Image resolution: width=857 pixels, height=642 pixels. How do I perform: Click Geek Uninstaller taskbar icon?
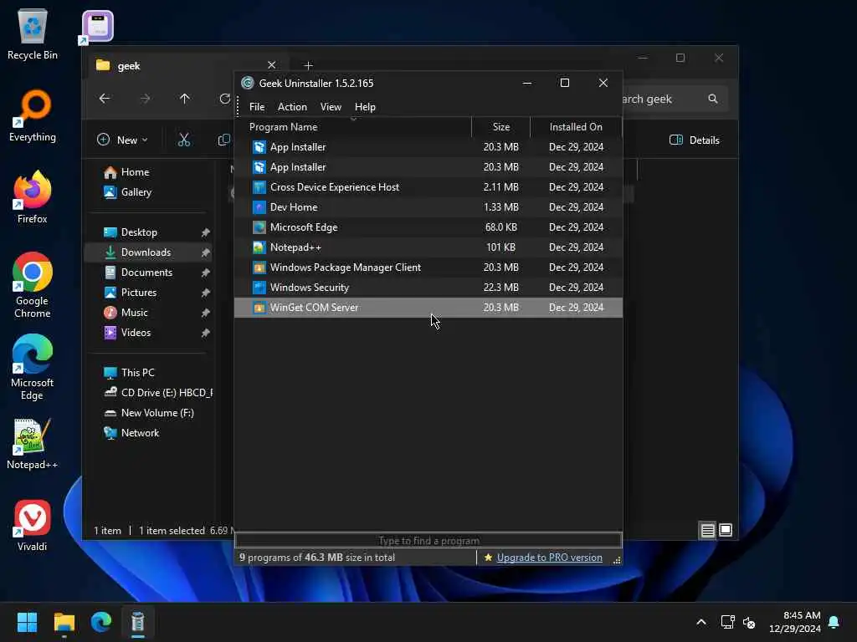click(138, 622)
